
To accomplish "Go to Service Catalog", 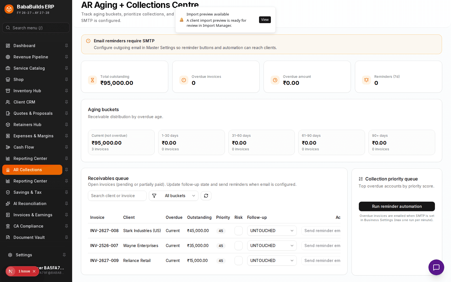I will click(32, 68).
